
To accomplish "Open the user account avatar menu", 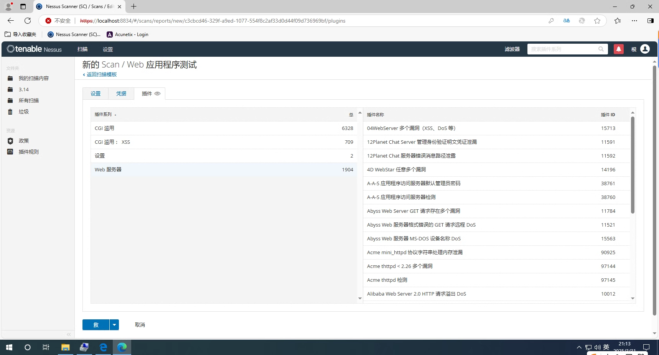I will tap(645, 49).
